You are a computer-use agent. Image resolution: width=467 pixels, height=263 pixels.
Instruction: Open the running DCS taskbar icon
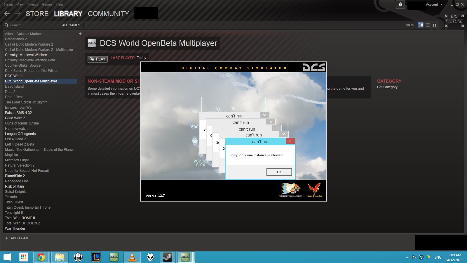pyautogui.click(x=185, y=257)
